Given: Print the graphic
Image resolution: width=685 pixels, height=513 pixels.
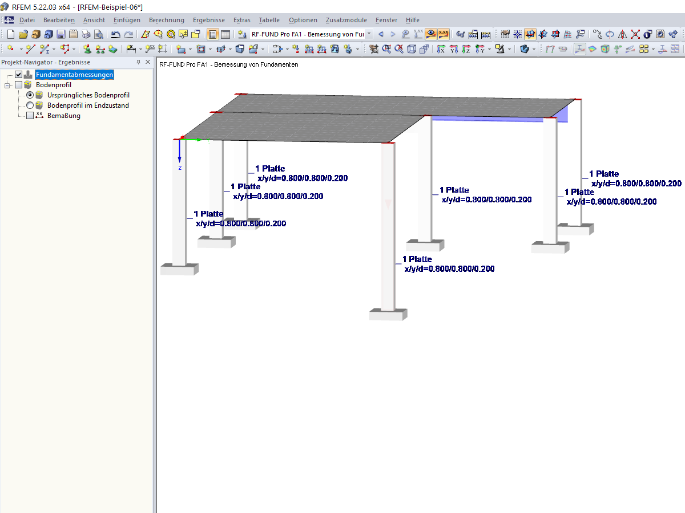Looking at the screenshot, I should 86,34.
